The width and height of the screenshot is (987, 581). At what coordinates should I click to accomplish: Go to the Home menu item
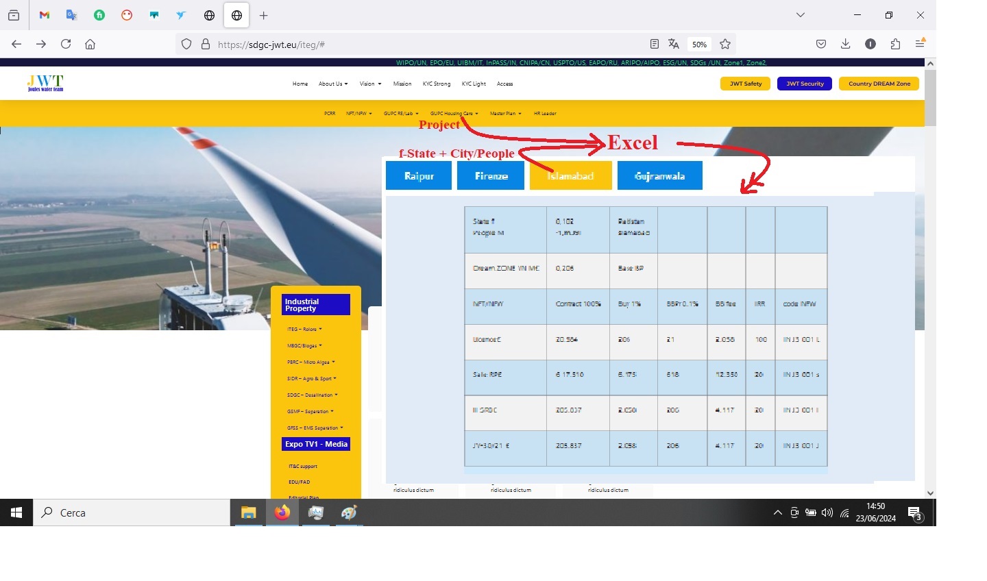300,84
